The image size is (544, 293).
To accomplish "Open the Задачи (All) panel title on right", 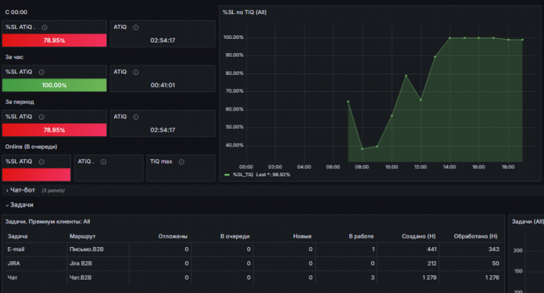I will pyautogui.click(x=528, y=222).
